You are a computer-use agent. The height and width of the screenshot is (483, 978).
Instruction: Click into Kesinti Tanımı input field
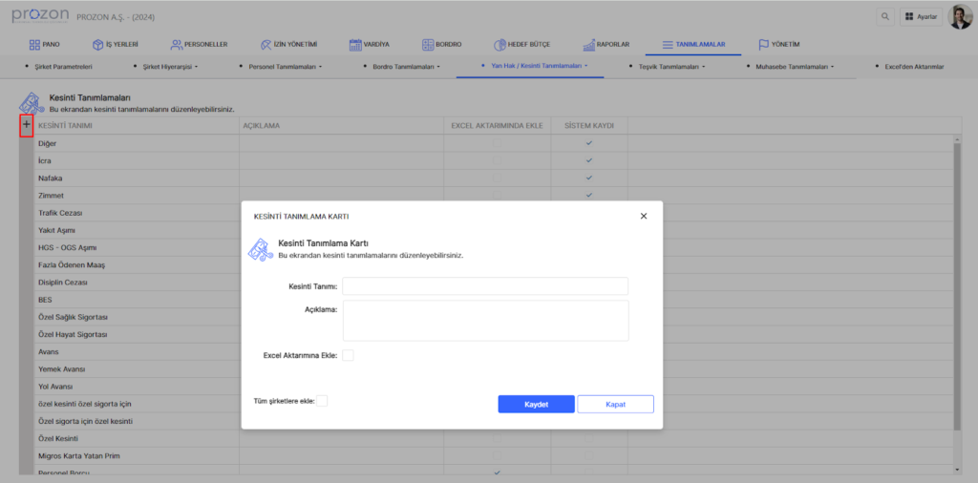tap(485, 286)
